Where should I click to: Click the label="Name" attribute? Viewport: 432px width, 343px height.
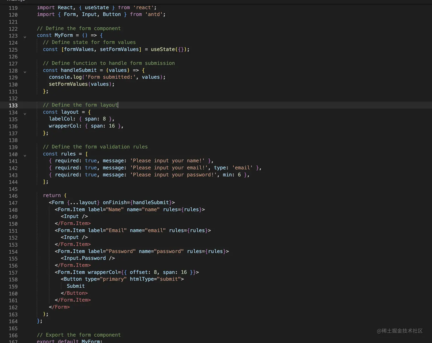(106, 209)
